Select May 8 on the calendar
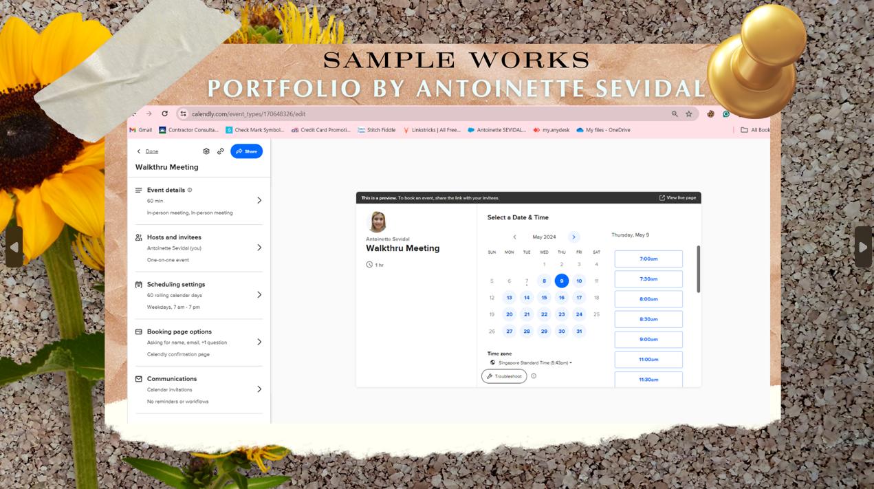Image resolution: width=874 pixels, height=489 pixels. point(544,281)
